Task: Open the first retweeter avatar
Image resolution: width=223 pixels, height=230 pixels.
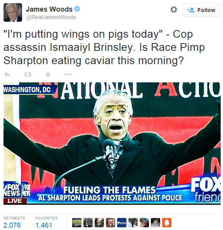Action: (77, 223)
